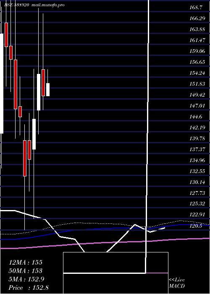
Task: Click the 163.88 price axis label
Action: 197,29
